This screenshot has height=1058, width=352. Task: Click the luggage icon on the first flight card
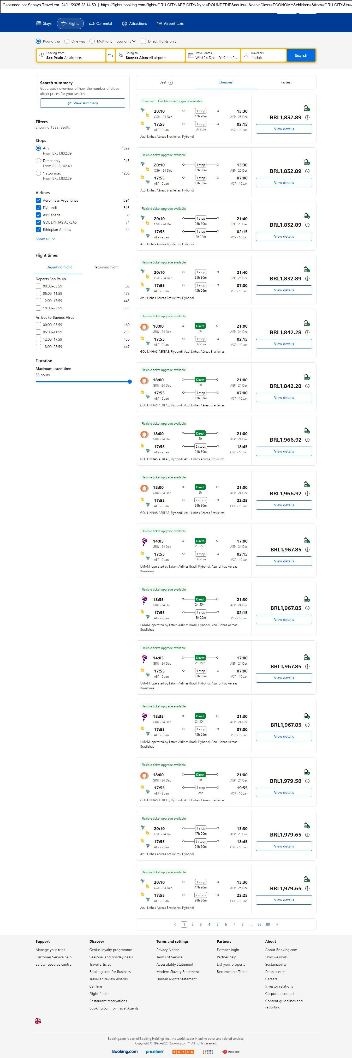point(306,108)
